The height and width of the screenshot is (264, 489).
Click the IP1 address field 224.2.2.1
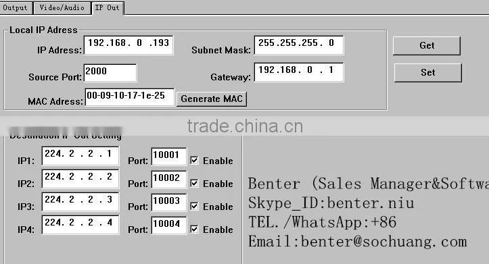80,156
